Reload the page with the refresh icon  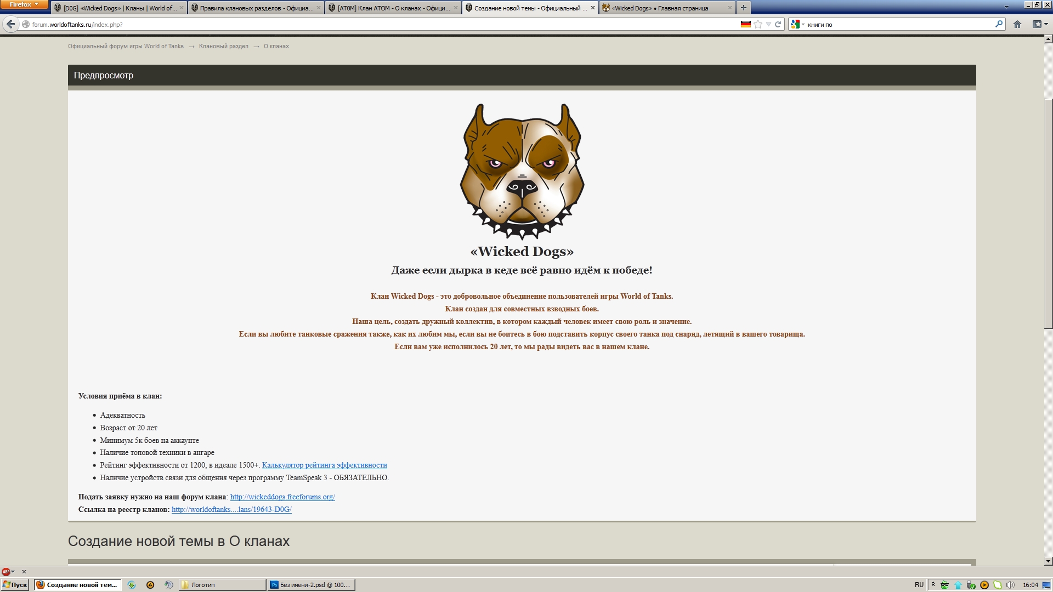(778, 24)
